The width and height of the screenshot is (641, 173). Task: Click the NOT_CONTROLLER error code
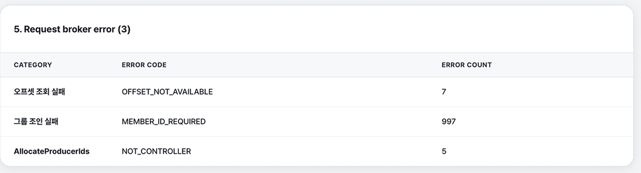click(x=156, y=151)
